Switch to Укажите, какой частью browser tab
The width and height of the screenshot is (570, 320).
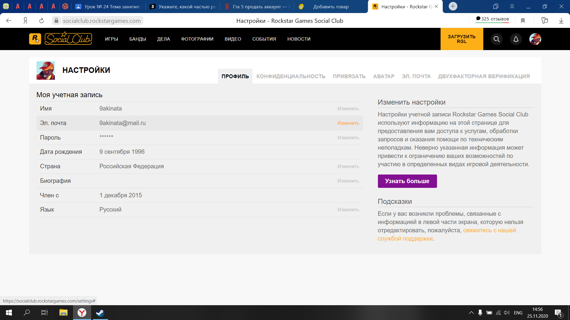(x=183, y=7)
